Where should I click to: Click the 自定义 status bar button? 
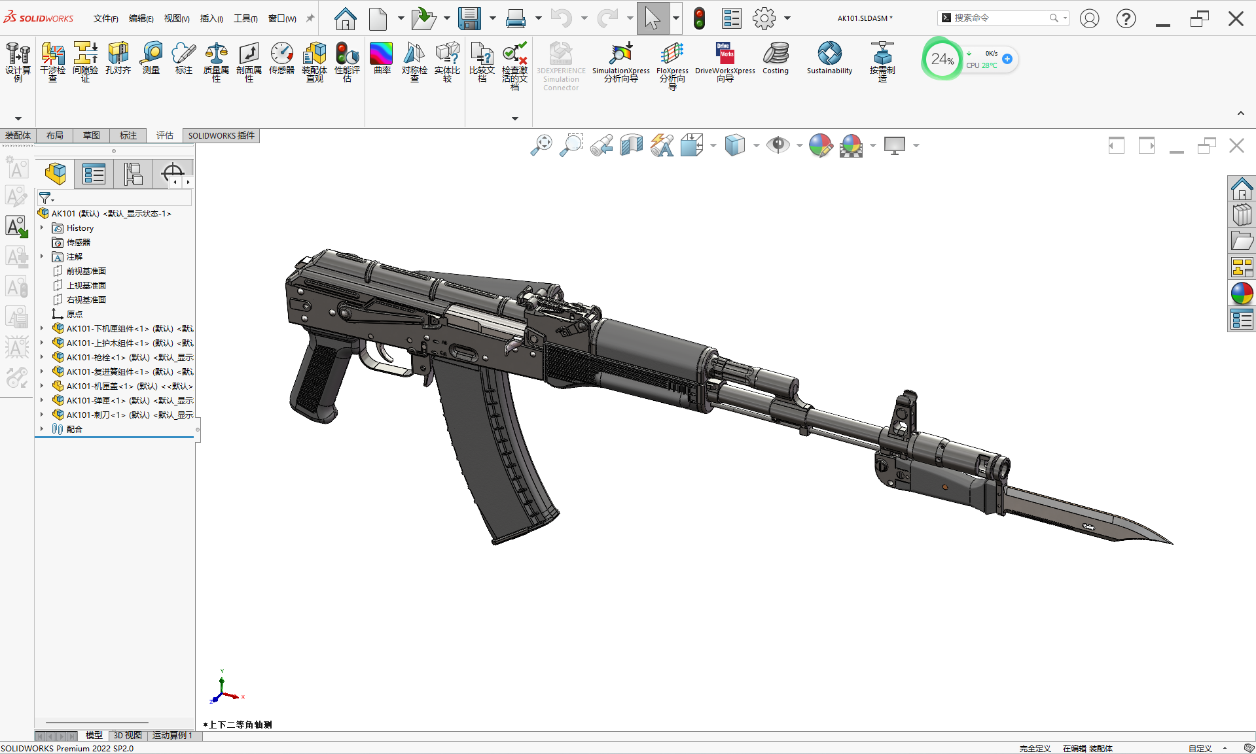[x=1200, y=748]
